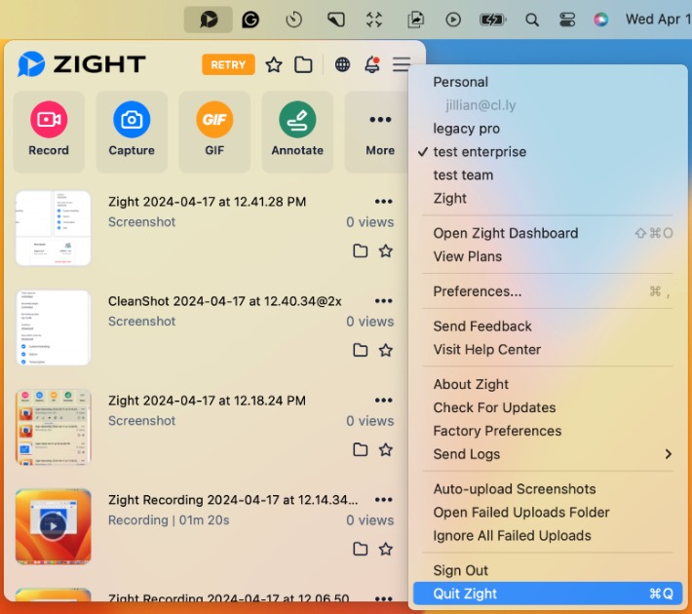
Task: Click the Zight icon in the macOS menu bar
Action: [x=209, y=19]
